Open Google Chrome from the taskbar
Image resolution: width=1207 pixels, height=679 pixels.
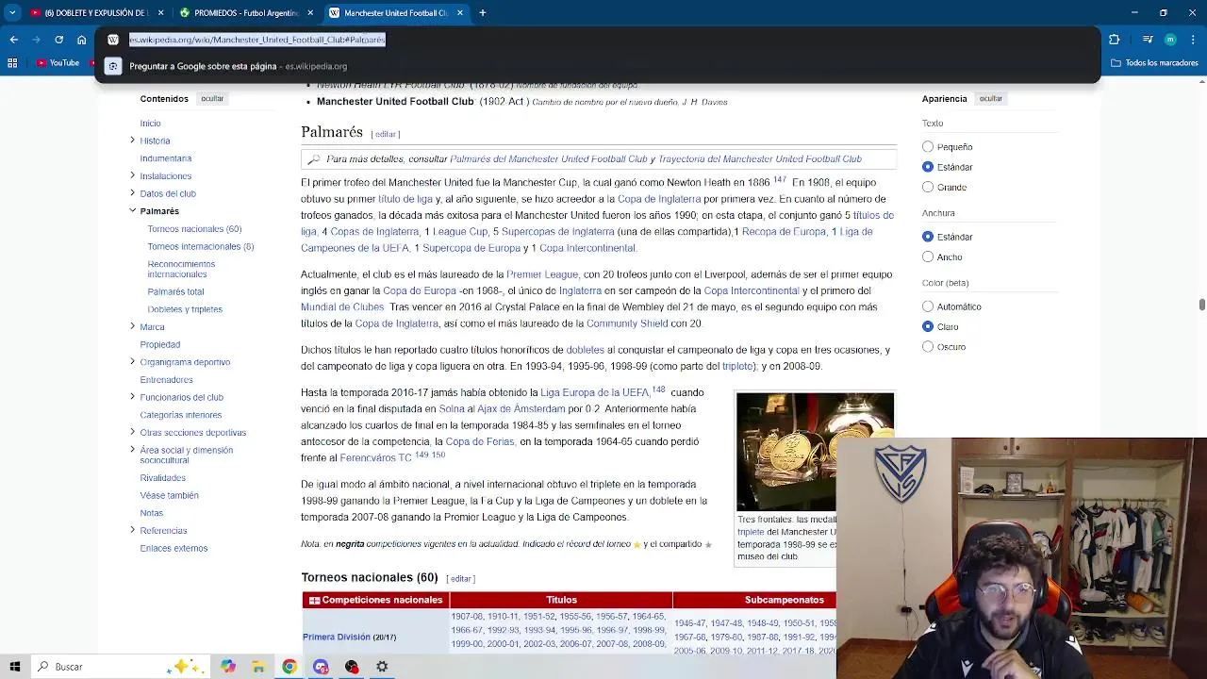(289, 667)
